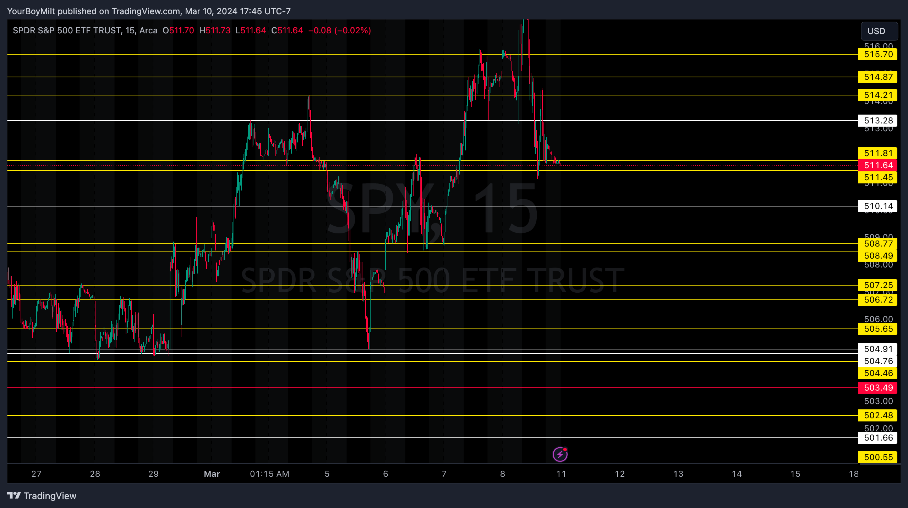Select the white 510.14 horizontal line label

pyautogui.click(x=877, y=206)
